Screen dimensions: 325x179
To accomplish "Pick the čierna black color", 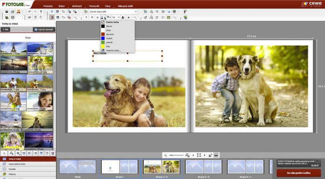I will tap(118, 26).
